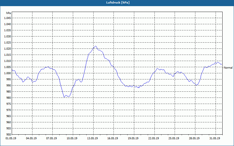Click the 1.005 axis value
The width and height of the screenshot is (234, 146).
[x=8, y=67]
